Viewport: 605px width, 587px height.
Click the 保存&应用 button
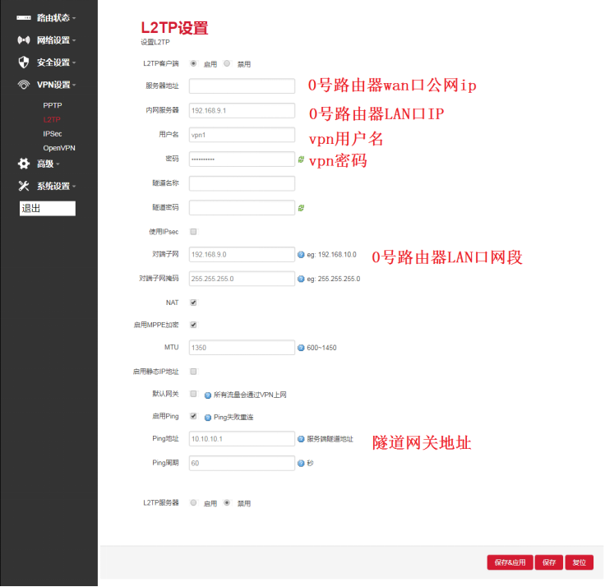(x=509, y=562)
